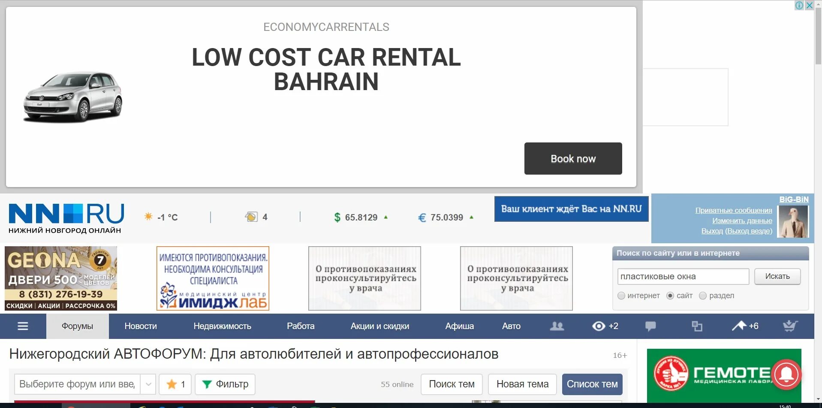Viewport: 822px width, 408px height.
Task: Click the Поиск тем button
Action: [x=452, y=384]
